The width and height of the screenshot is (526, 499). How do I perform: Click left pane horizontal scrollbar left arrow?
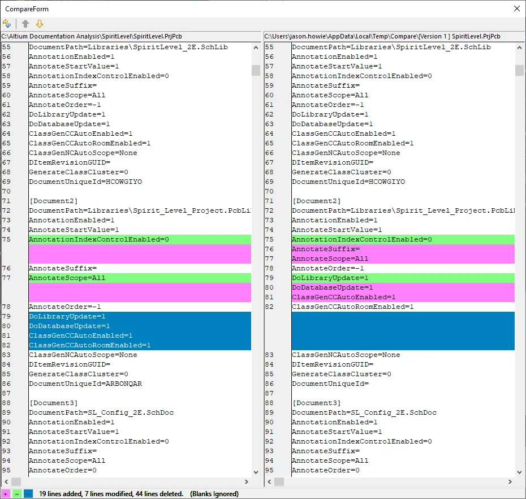6,482
